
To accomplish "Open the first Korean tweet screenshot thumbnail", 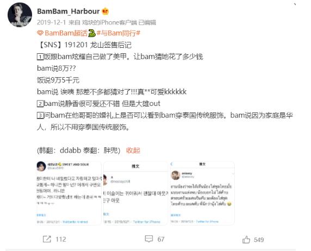I will pyautogui.click(x=69, y=193).
